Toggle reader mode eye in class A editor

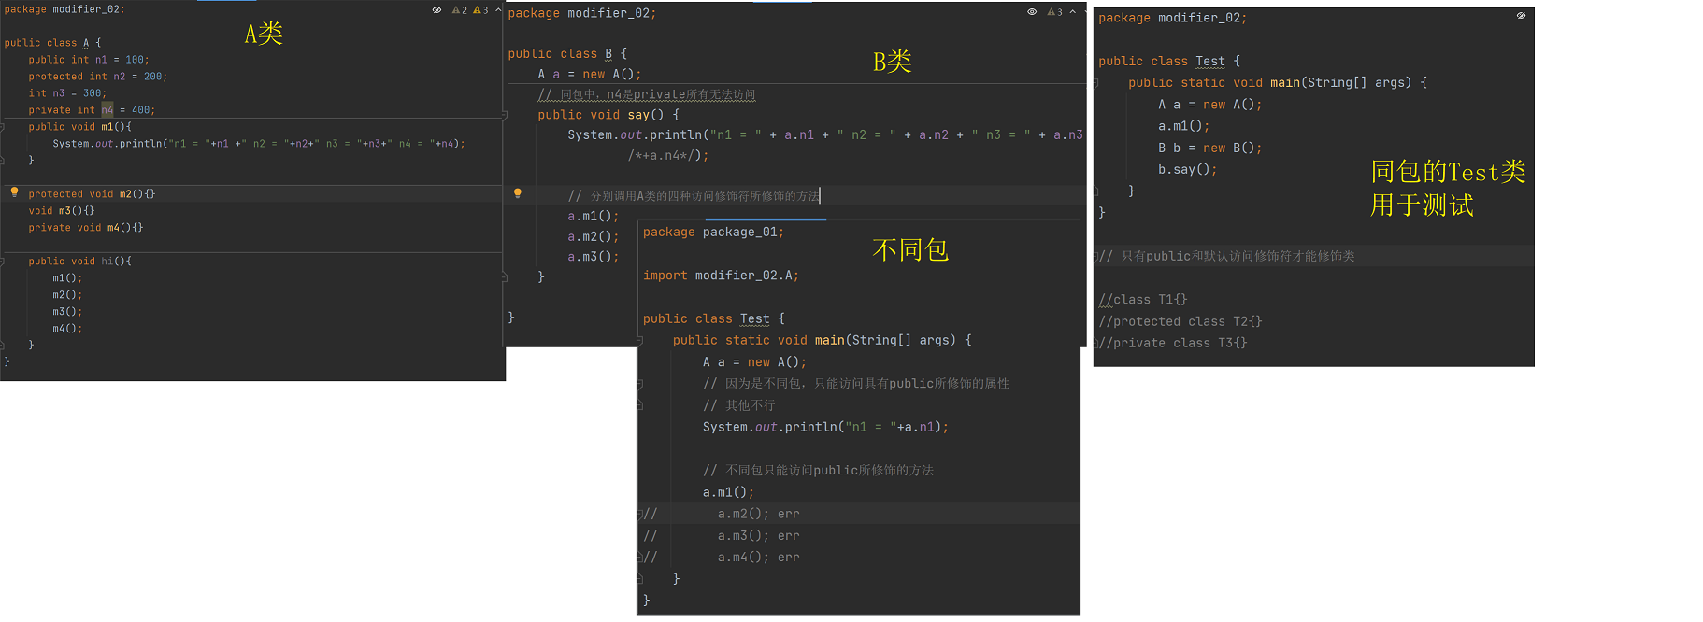(x=436, y=9)
